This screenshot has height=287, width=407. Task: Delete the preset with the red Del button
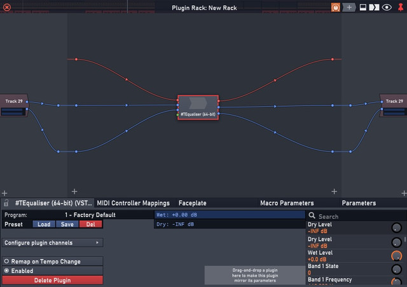(x=90, y=224)
